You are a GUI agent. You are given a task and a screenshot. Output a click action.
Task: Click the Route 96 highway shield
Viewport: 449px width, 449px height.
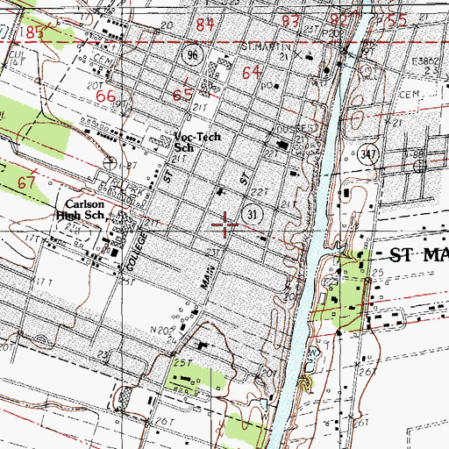(192, 55)
